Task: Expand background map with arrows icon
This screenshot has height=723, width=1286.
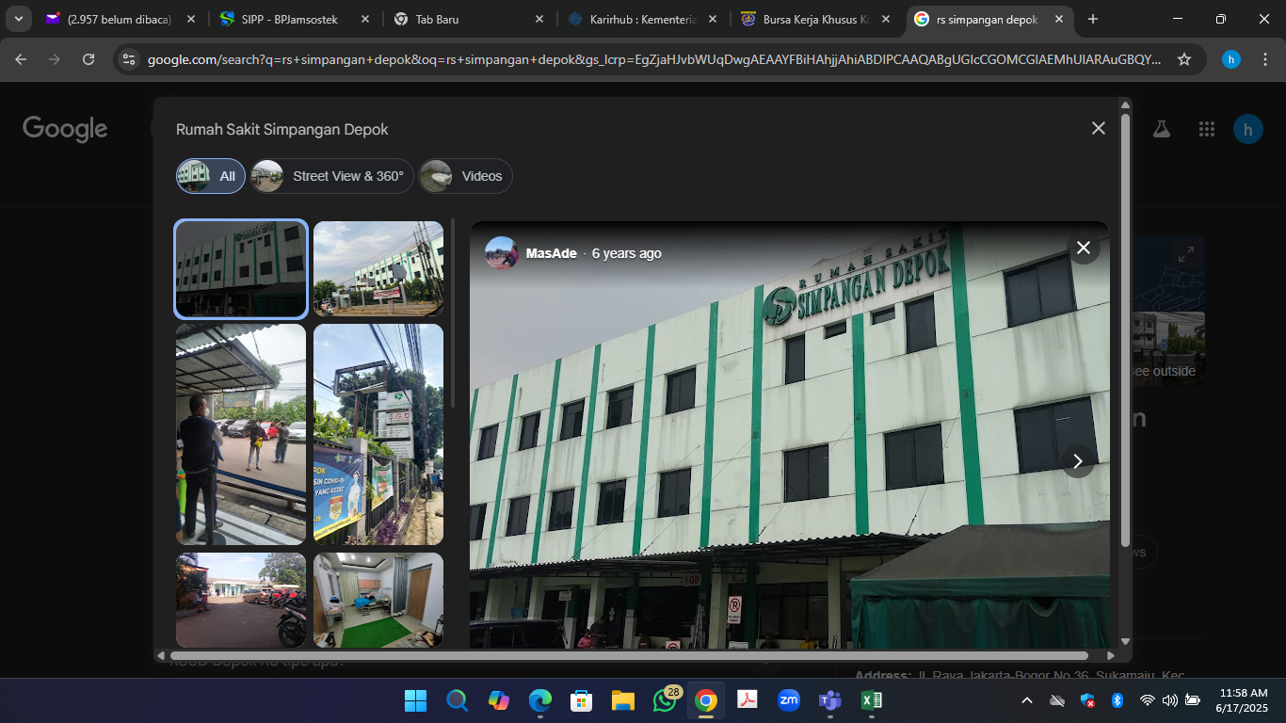Action: point(1186,253)
